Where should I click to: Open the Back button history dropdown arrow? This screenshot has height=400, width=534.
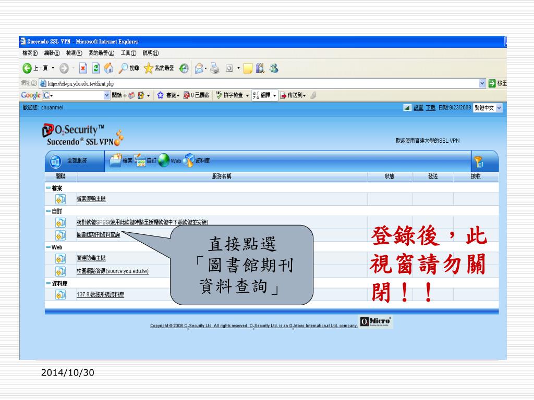click(x=53, y=68)
